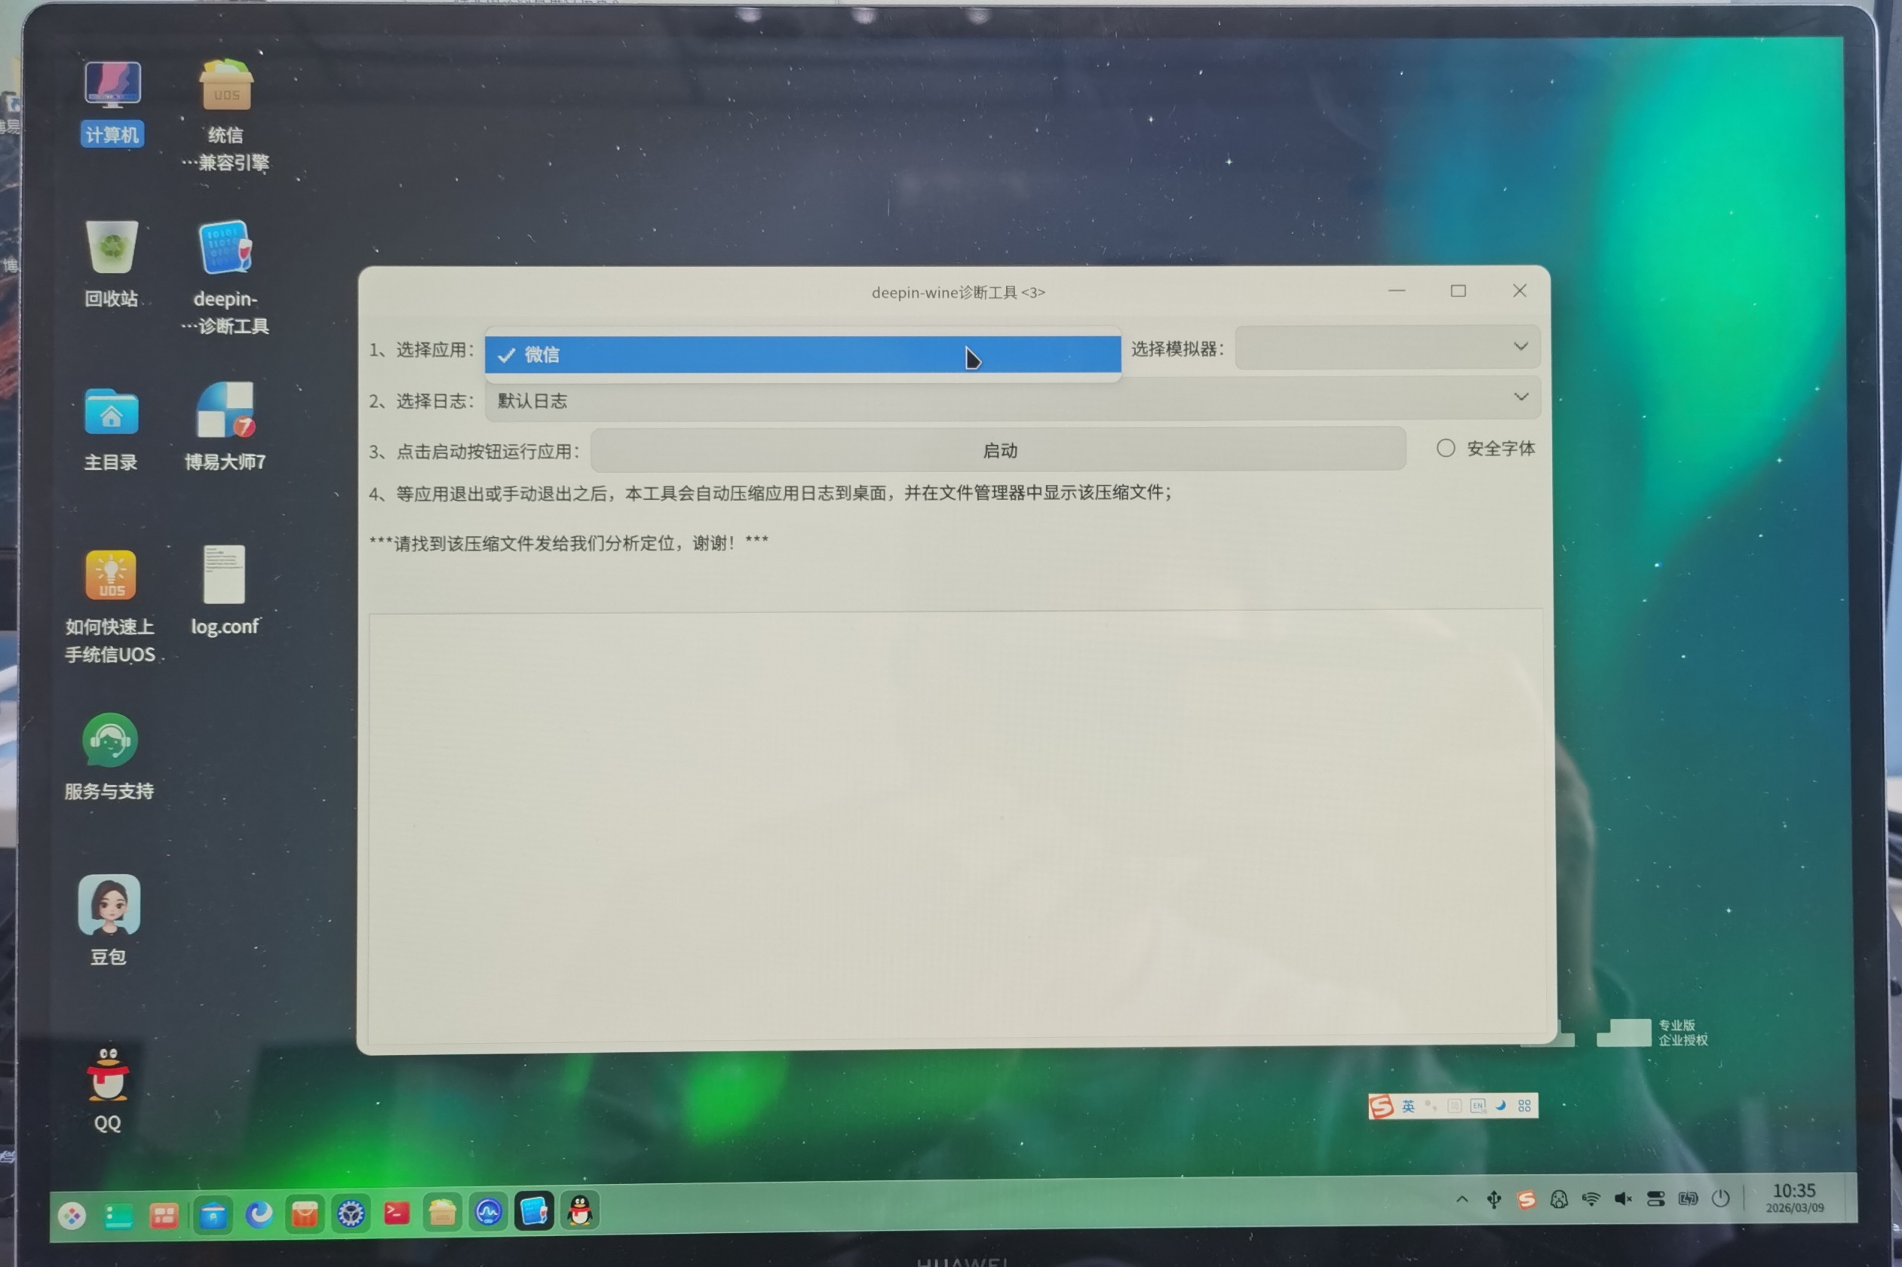Open the deepin-wine 诊断工具 desktop icon
This screenshot has width=1902, height=1267.
point(225,248)
